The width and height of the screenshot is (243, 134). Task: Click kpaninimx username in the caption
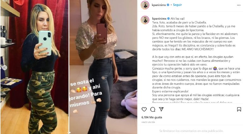(x=159, y=19)
